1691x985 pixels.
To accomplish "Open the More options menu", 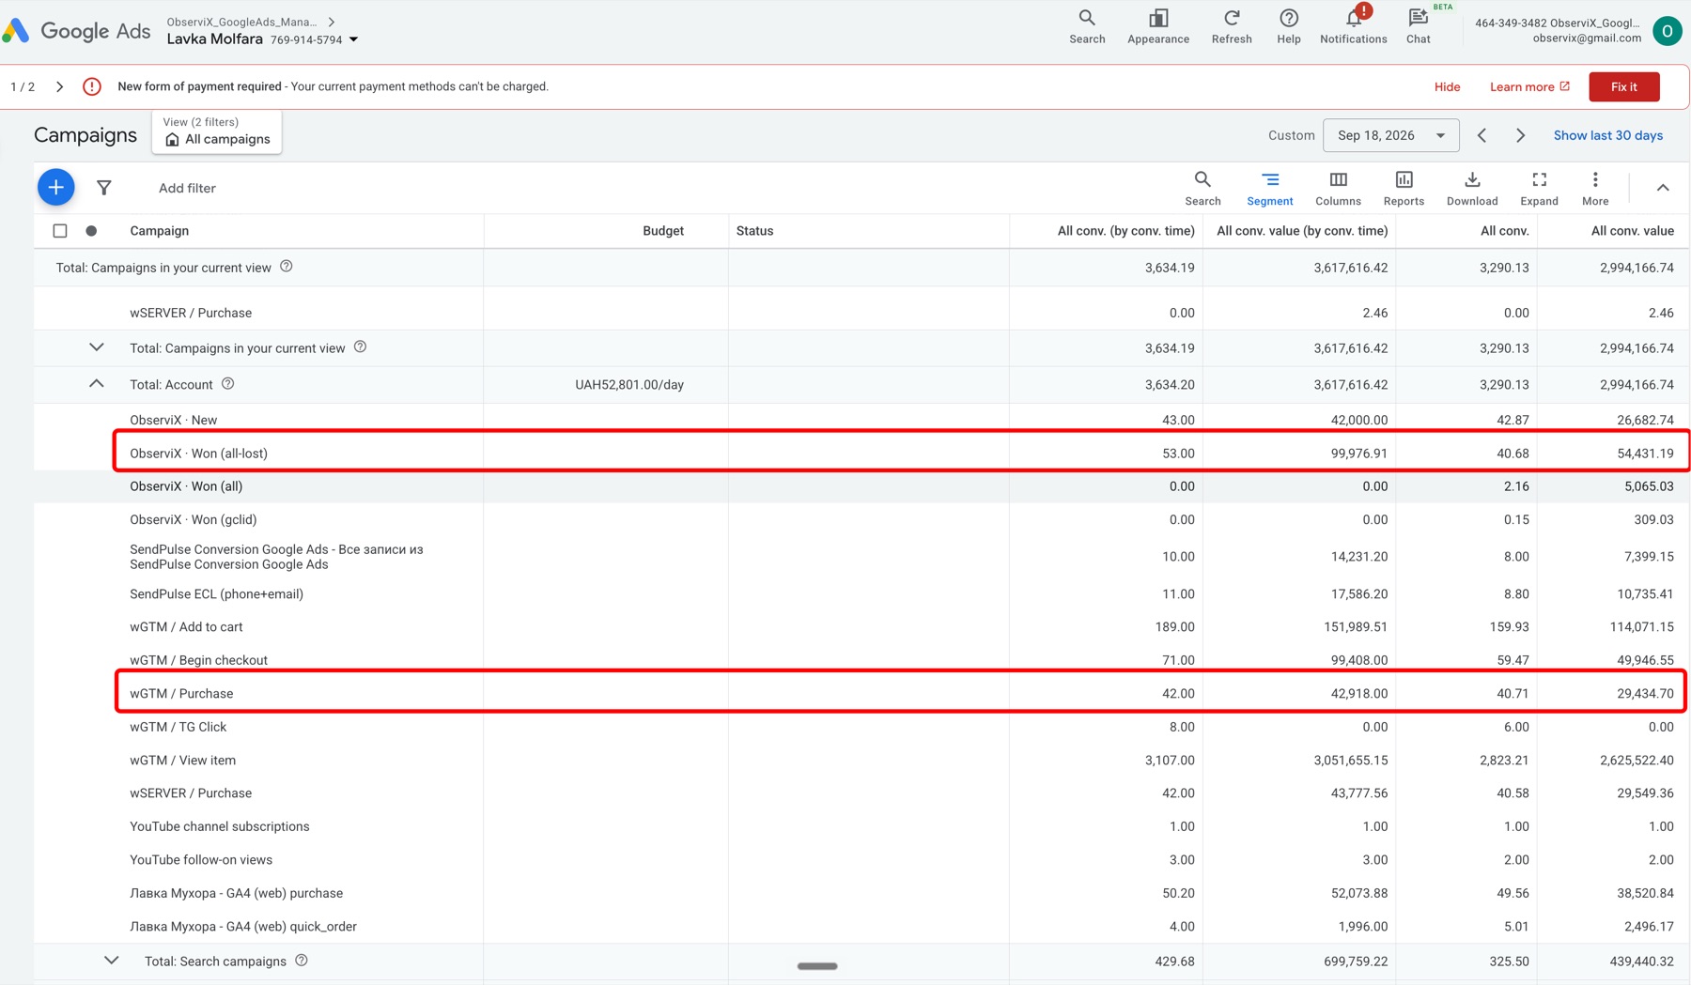I will point(1595,188).
